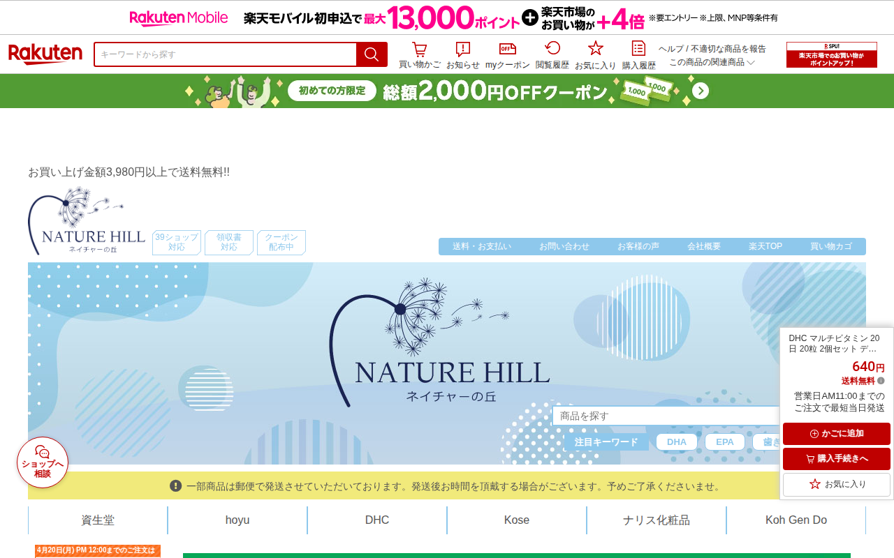Click the 39ショップ対応 badge

(177, 243)
